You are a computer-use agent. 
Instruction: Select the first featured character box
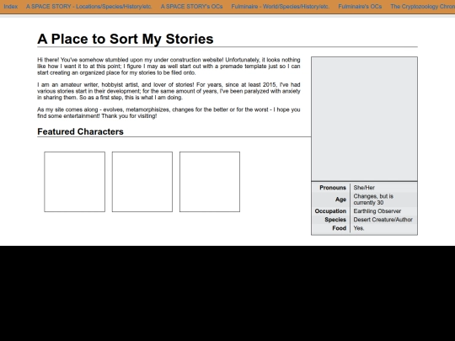(x=75, y=182)
